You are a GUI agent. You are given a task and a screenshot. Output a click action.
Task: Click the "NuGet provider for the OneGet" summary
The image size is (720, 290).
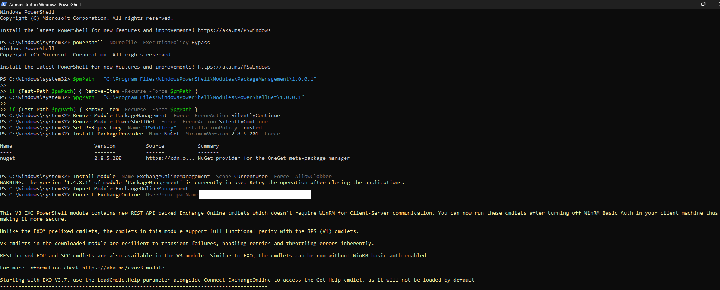tap(274, 158)
